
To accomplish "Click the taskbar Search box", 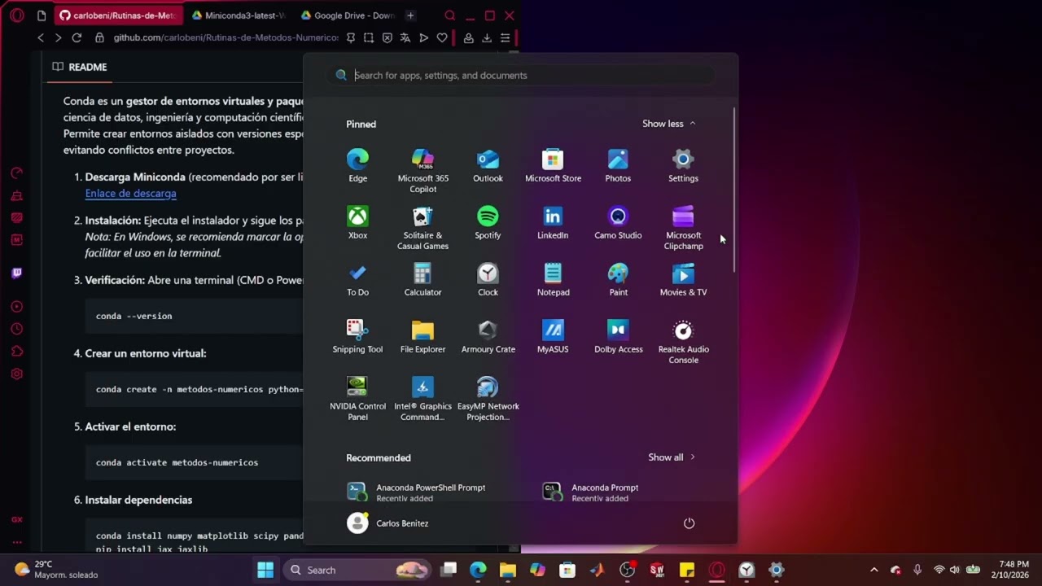I will point(357,570).
